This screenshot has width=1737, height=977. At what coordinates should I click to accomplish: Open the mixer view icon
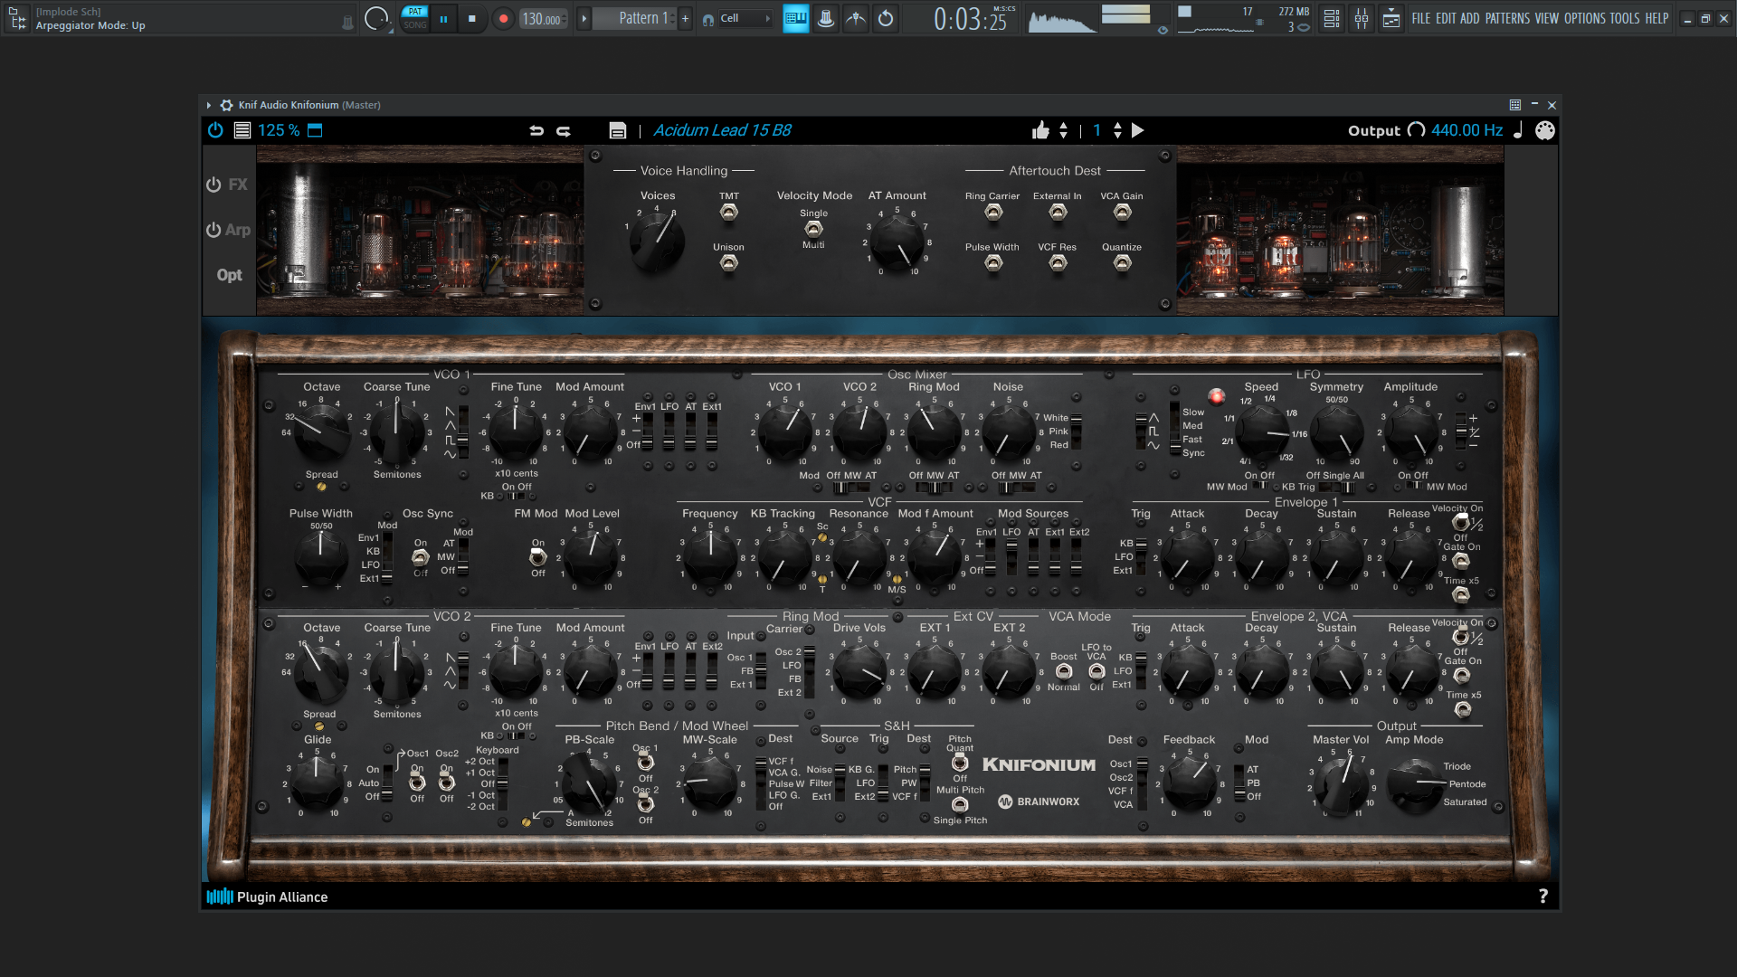coord(1362,18)
